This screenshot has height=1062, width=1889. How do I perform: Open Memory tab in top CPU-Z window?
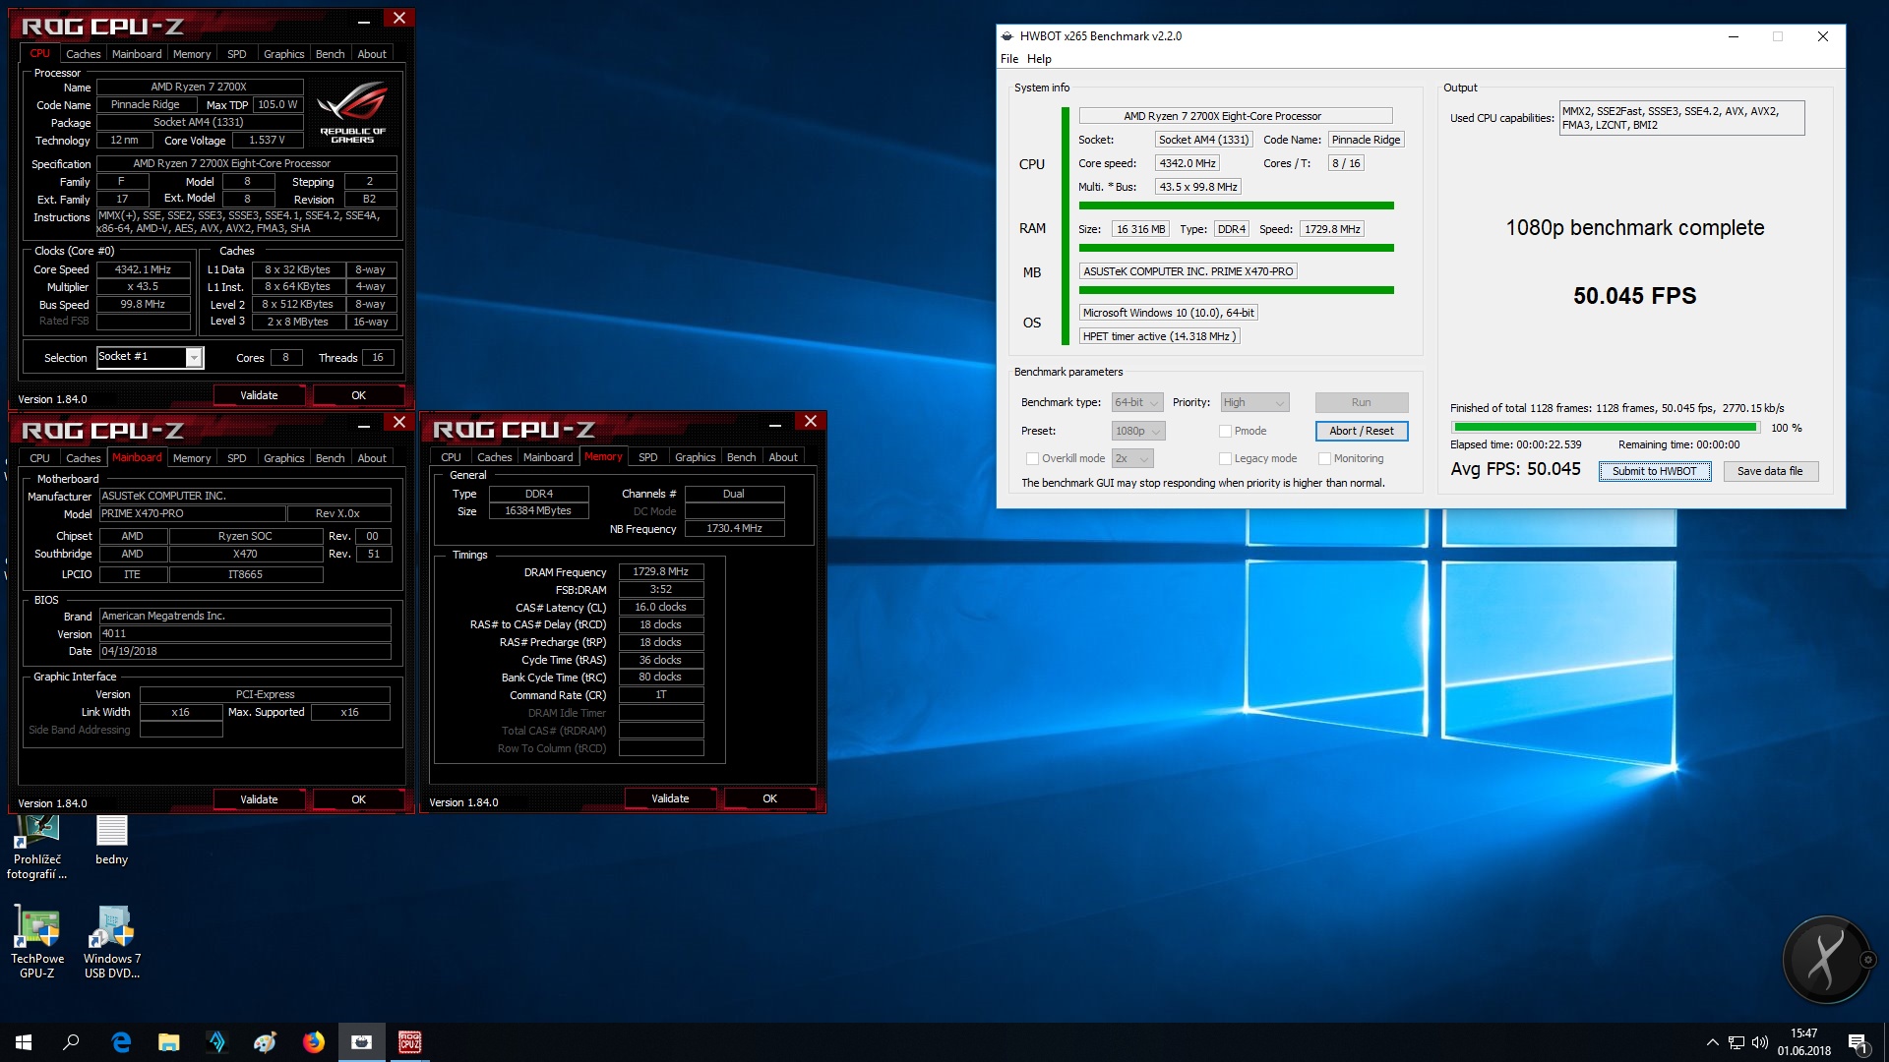(x=192, y=54)
